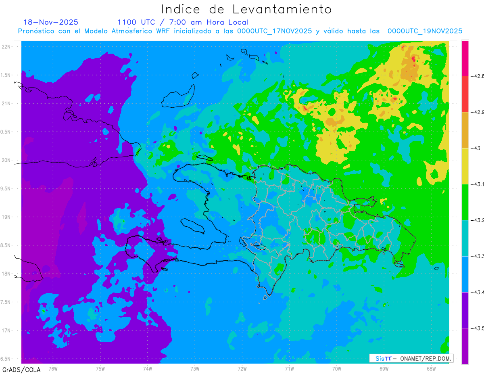Click the "21N" latitude label
The width and height of the screenshot is (484, 374).
click(6, 104)
